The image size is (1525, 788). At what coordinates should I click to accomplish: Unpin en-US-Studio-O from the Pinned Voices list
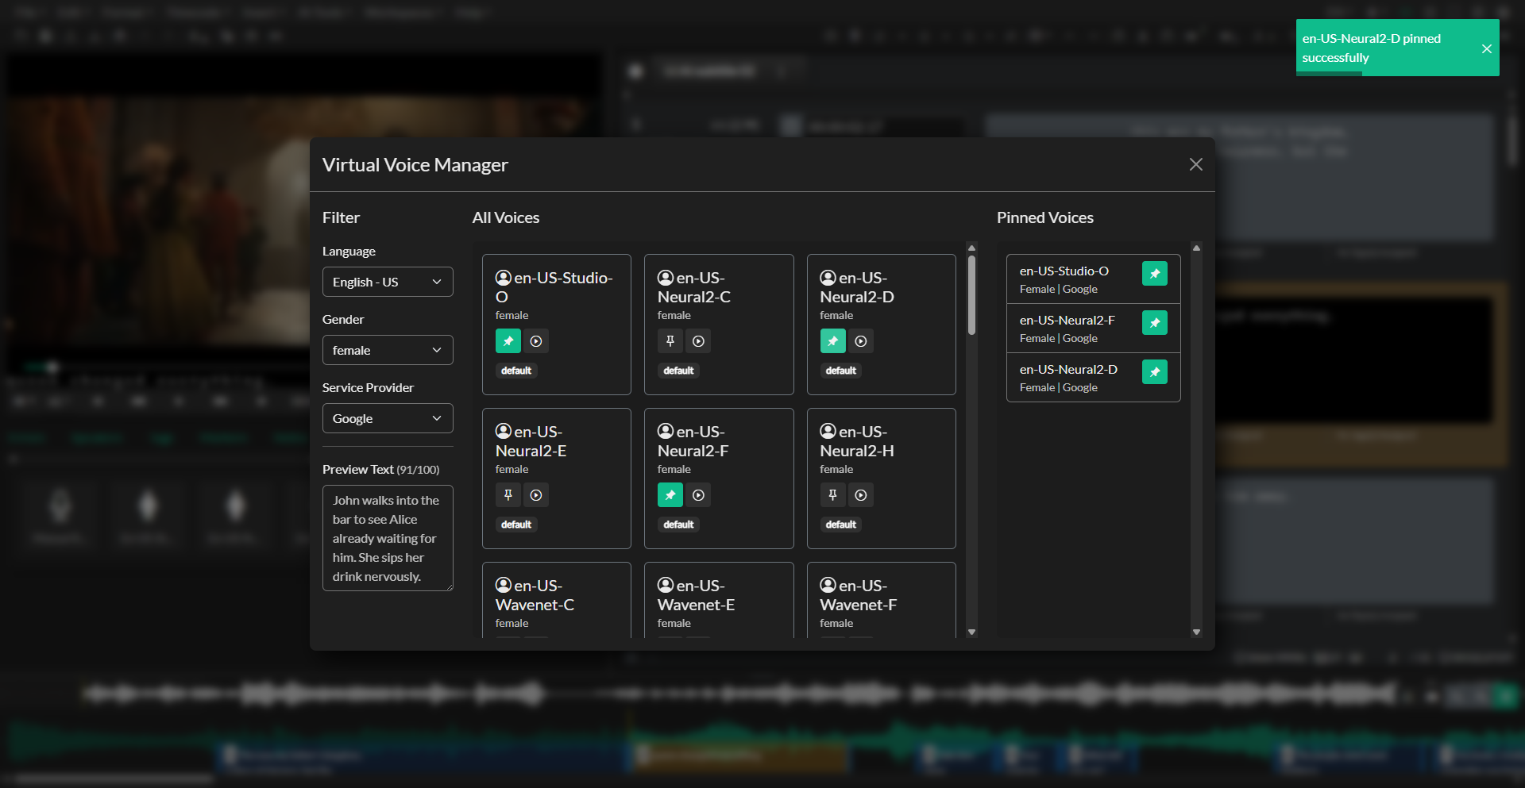coord(1154,273)
